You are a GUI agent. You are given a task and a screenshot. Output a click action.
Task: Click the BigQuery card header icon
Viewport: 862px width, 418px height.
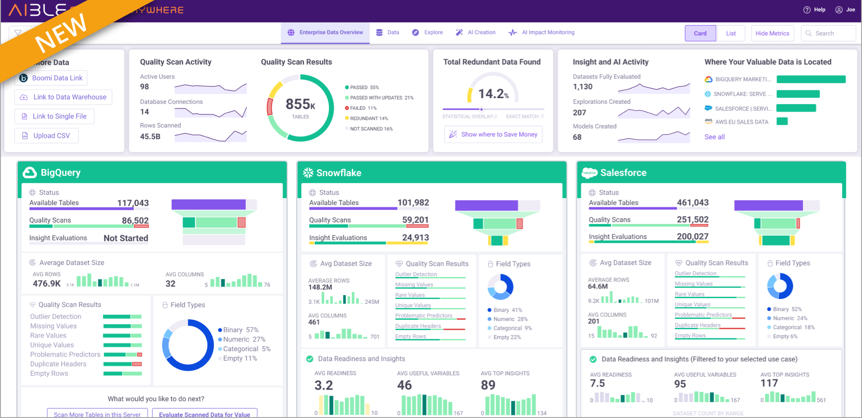[30, 173]
